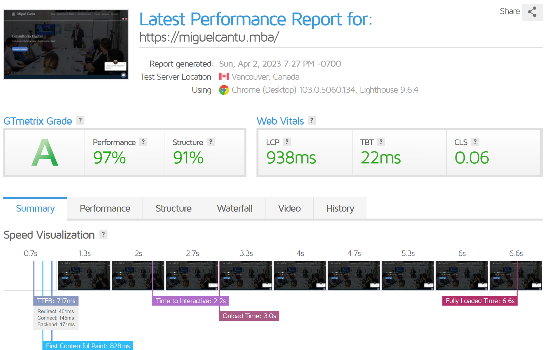548x350 pixels.
Task: Click the miguelcantu.mba URL link
Action: pyautogui.click(x=209, y=37)
